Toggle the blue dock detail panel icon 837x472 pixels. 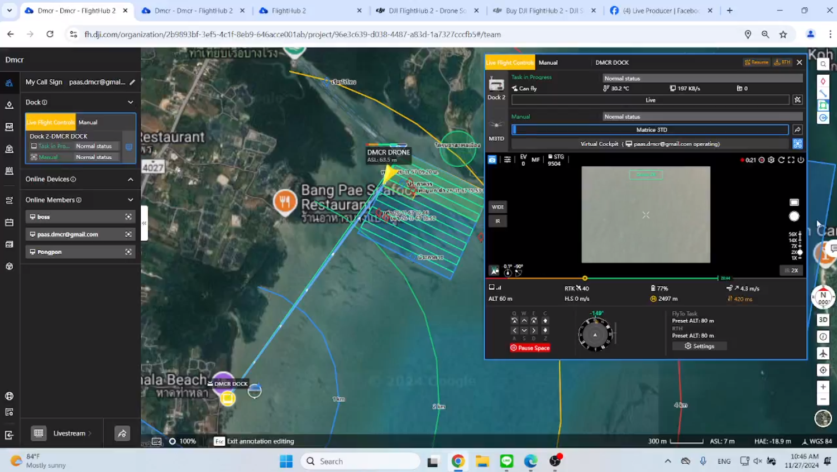(x=129, y=147)
